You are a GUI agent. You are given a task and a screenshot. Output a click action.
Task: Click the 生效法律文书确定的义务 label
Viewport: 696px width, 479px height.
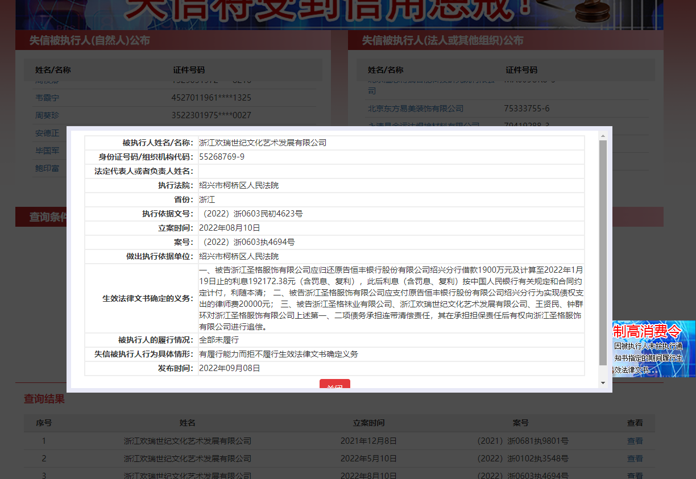point(148,298)
